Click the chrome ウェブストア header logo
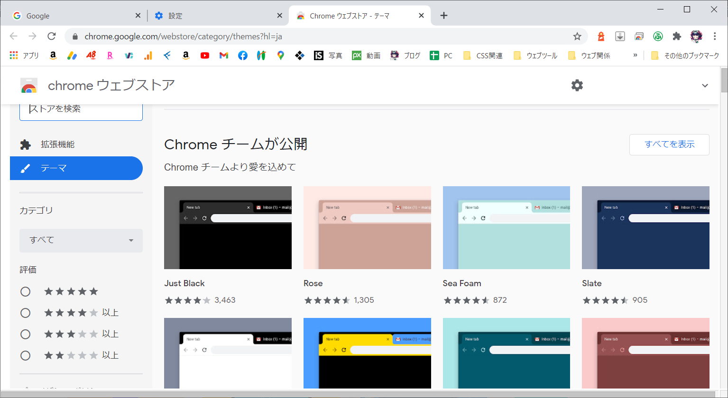This screenshot has height=398, width=728. tap(98, 85)
